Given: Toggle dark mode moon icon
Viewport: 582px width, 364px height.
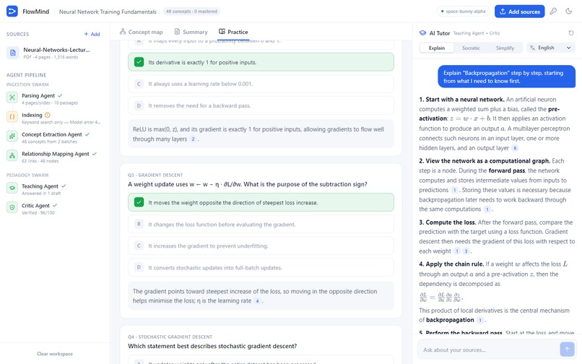Looking at the screenshot, I should click(568, 11).
